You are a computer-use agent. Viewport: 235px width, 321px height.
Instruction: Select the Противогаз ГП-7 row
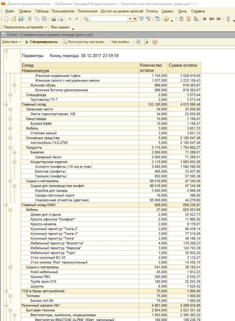point(111,100)
